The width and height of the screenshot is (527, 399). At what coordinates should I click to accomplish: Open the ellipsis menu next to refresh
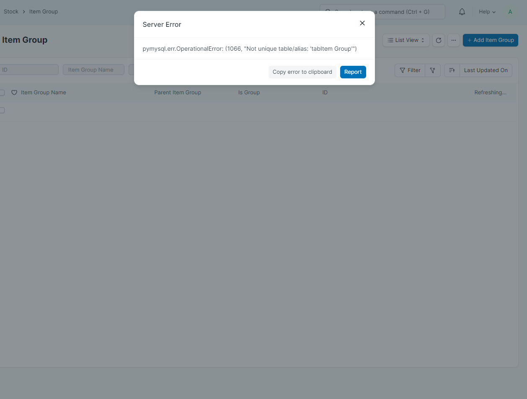pos(454,40)
